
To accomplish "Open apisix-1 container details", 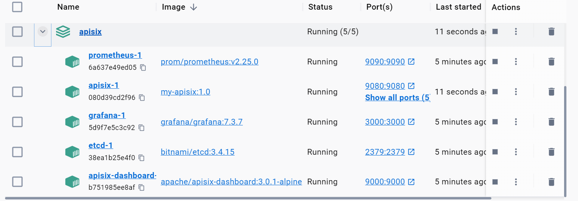I will 104,85.
